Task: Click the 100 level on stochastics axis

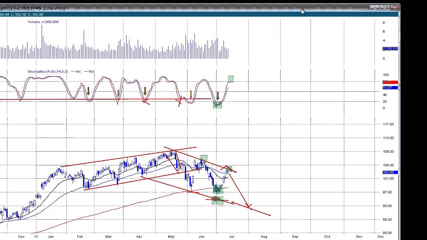Action: (386, 75)
